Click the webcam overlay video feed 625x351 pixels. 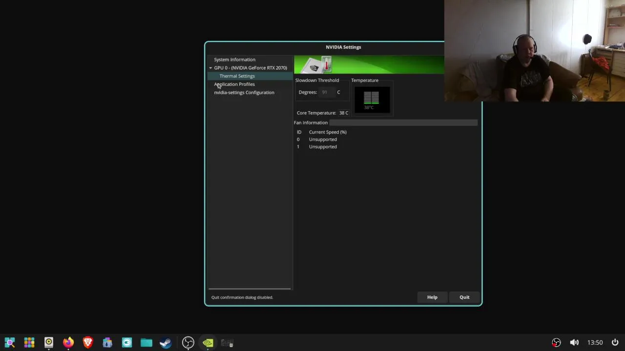pyautogui.click(x=535, y=51)
